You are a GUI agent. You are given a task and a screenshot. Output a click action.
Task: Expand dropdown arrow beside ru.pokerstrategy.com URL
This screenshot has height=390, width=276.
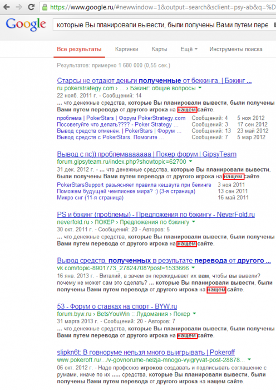pos(200,88)
